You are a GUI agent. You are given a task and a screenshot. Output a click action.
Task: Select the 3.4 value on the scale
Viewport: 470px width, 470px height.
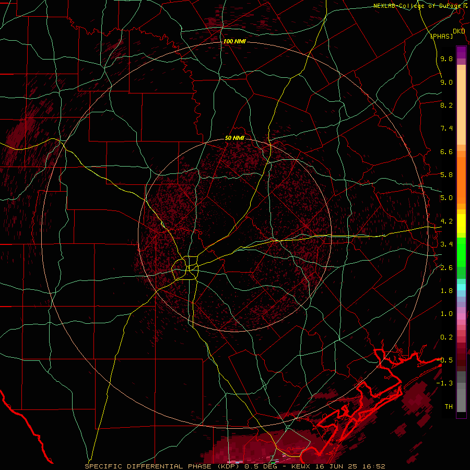click(446, 244)
